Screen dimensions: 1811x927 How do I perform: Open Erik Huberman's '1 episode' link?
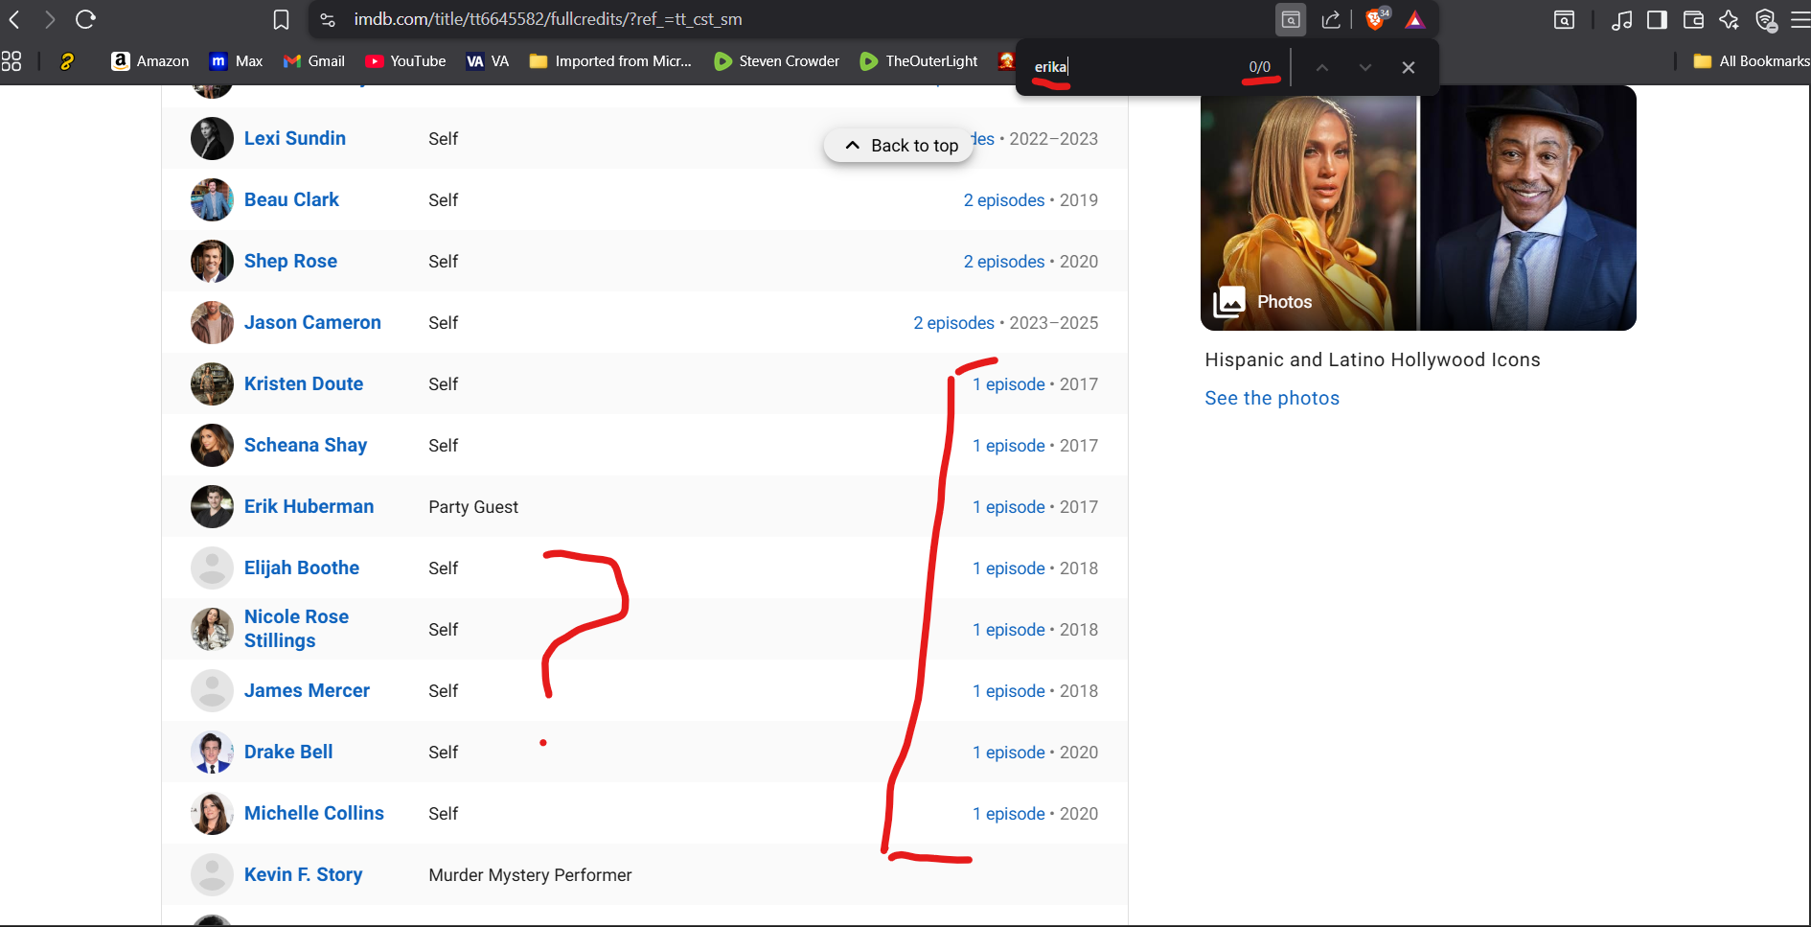tap(1009, 507)
